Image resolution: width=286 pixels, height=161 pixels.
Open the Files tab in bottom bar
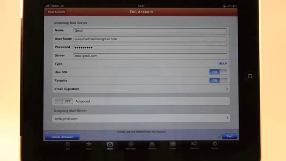coord(67,146)
